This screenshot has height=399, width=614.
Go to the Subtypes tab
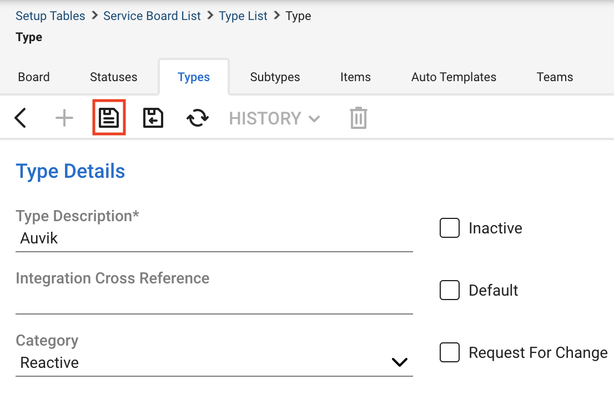275,77
